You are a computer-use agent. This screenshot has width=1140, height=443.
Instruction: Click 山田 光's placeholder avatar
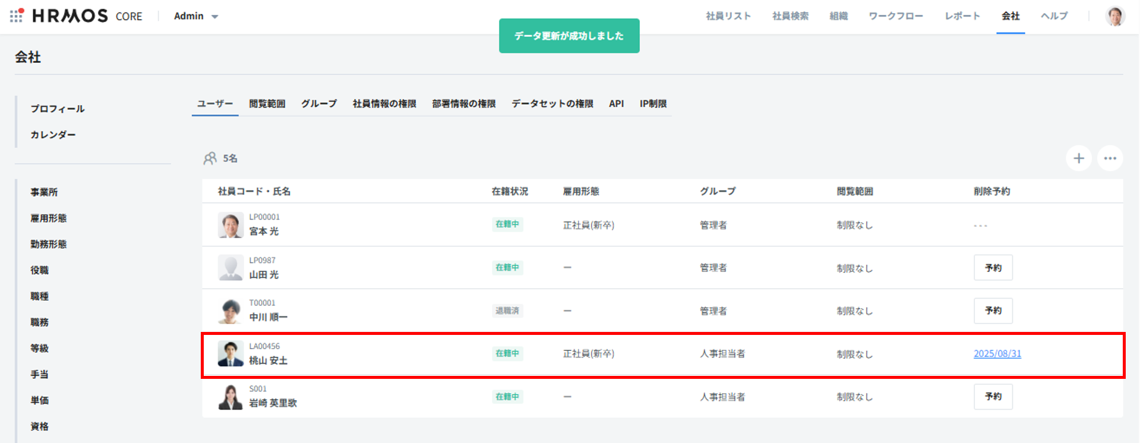point(230,268)
